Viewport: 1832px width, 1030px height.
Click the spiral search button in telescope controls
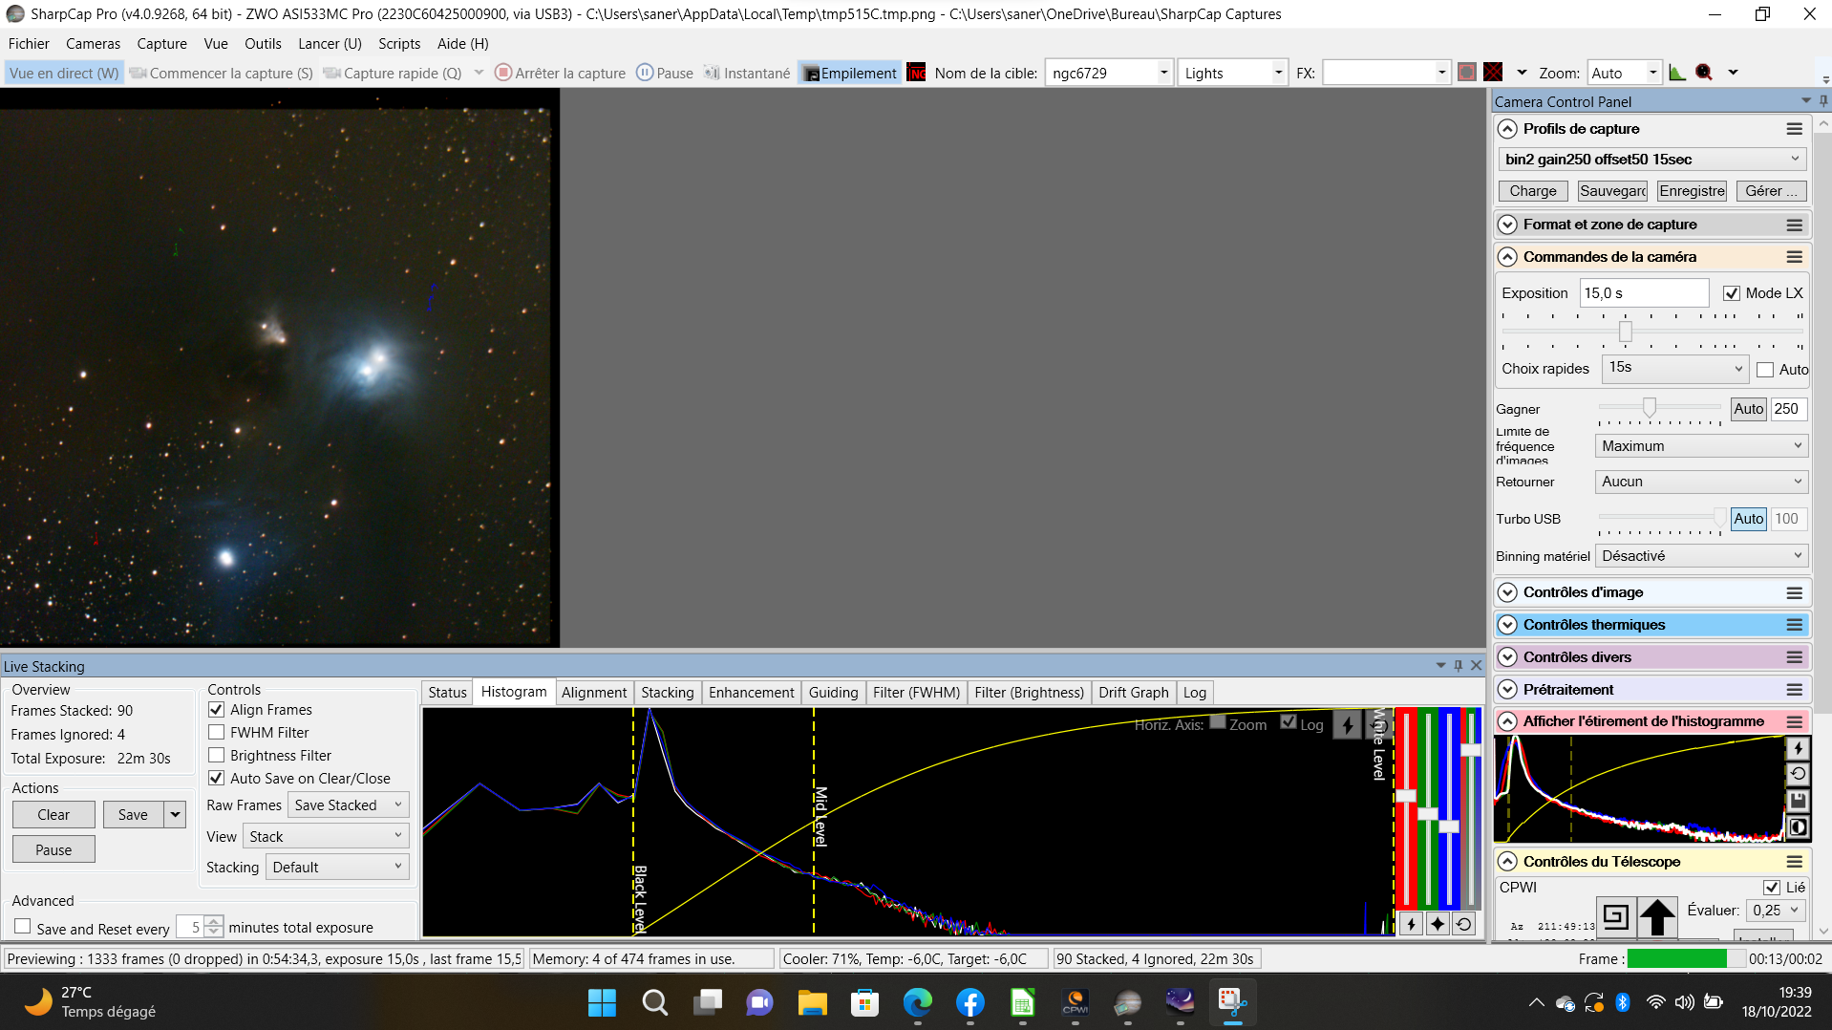click(x=1615, y=917)
